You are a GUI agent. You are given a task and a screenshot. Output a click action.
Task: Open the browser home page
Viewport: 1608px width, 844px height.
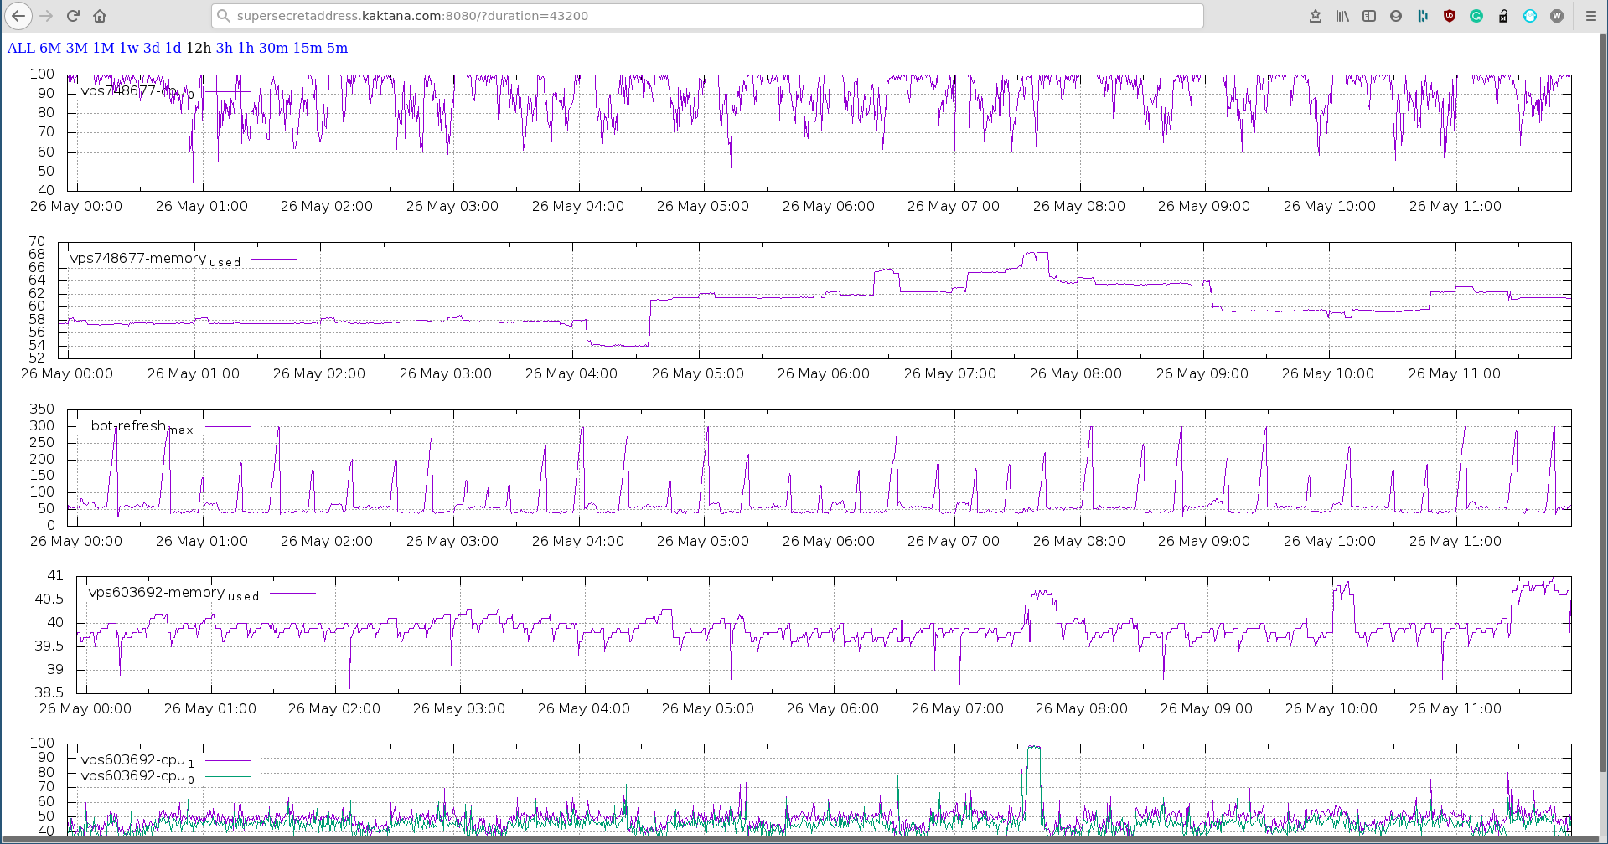click(100, 16)
